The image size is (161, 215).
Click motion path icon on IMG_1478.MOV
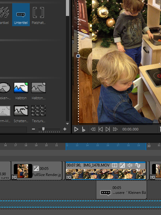point(138,165)
